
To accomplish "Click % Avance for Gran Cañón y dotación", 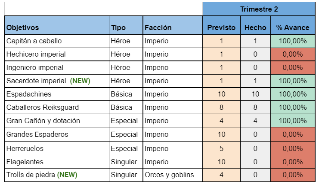I will [293, 121].
